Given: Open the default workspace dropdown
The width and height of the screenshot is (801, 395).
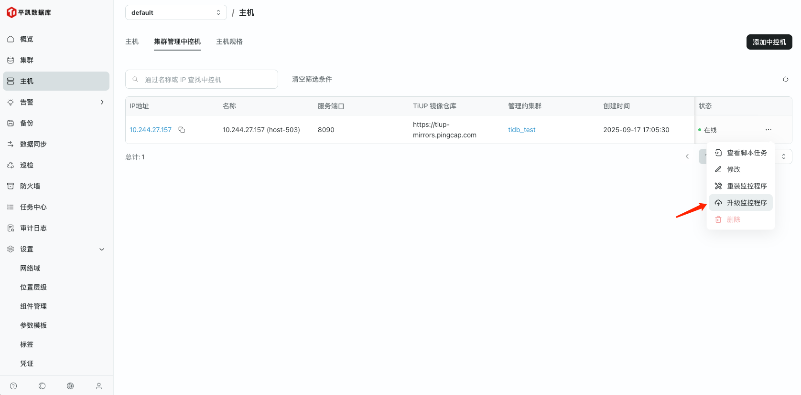Looking at the screenshot, I should pos(175,12).
